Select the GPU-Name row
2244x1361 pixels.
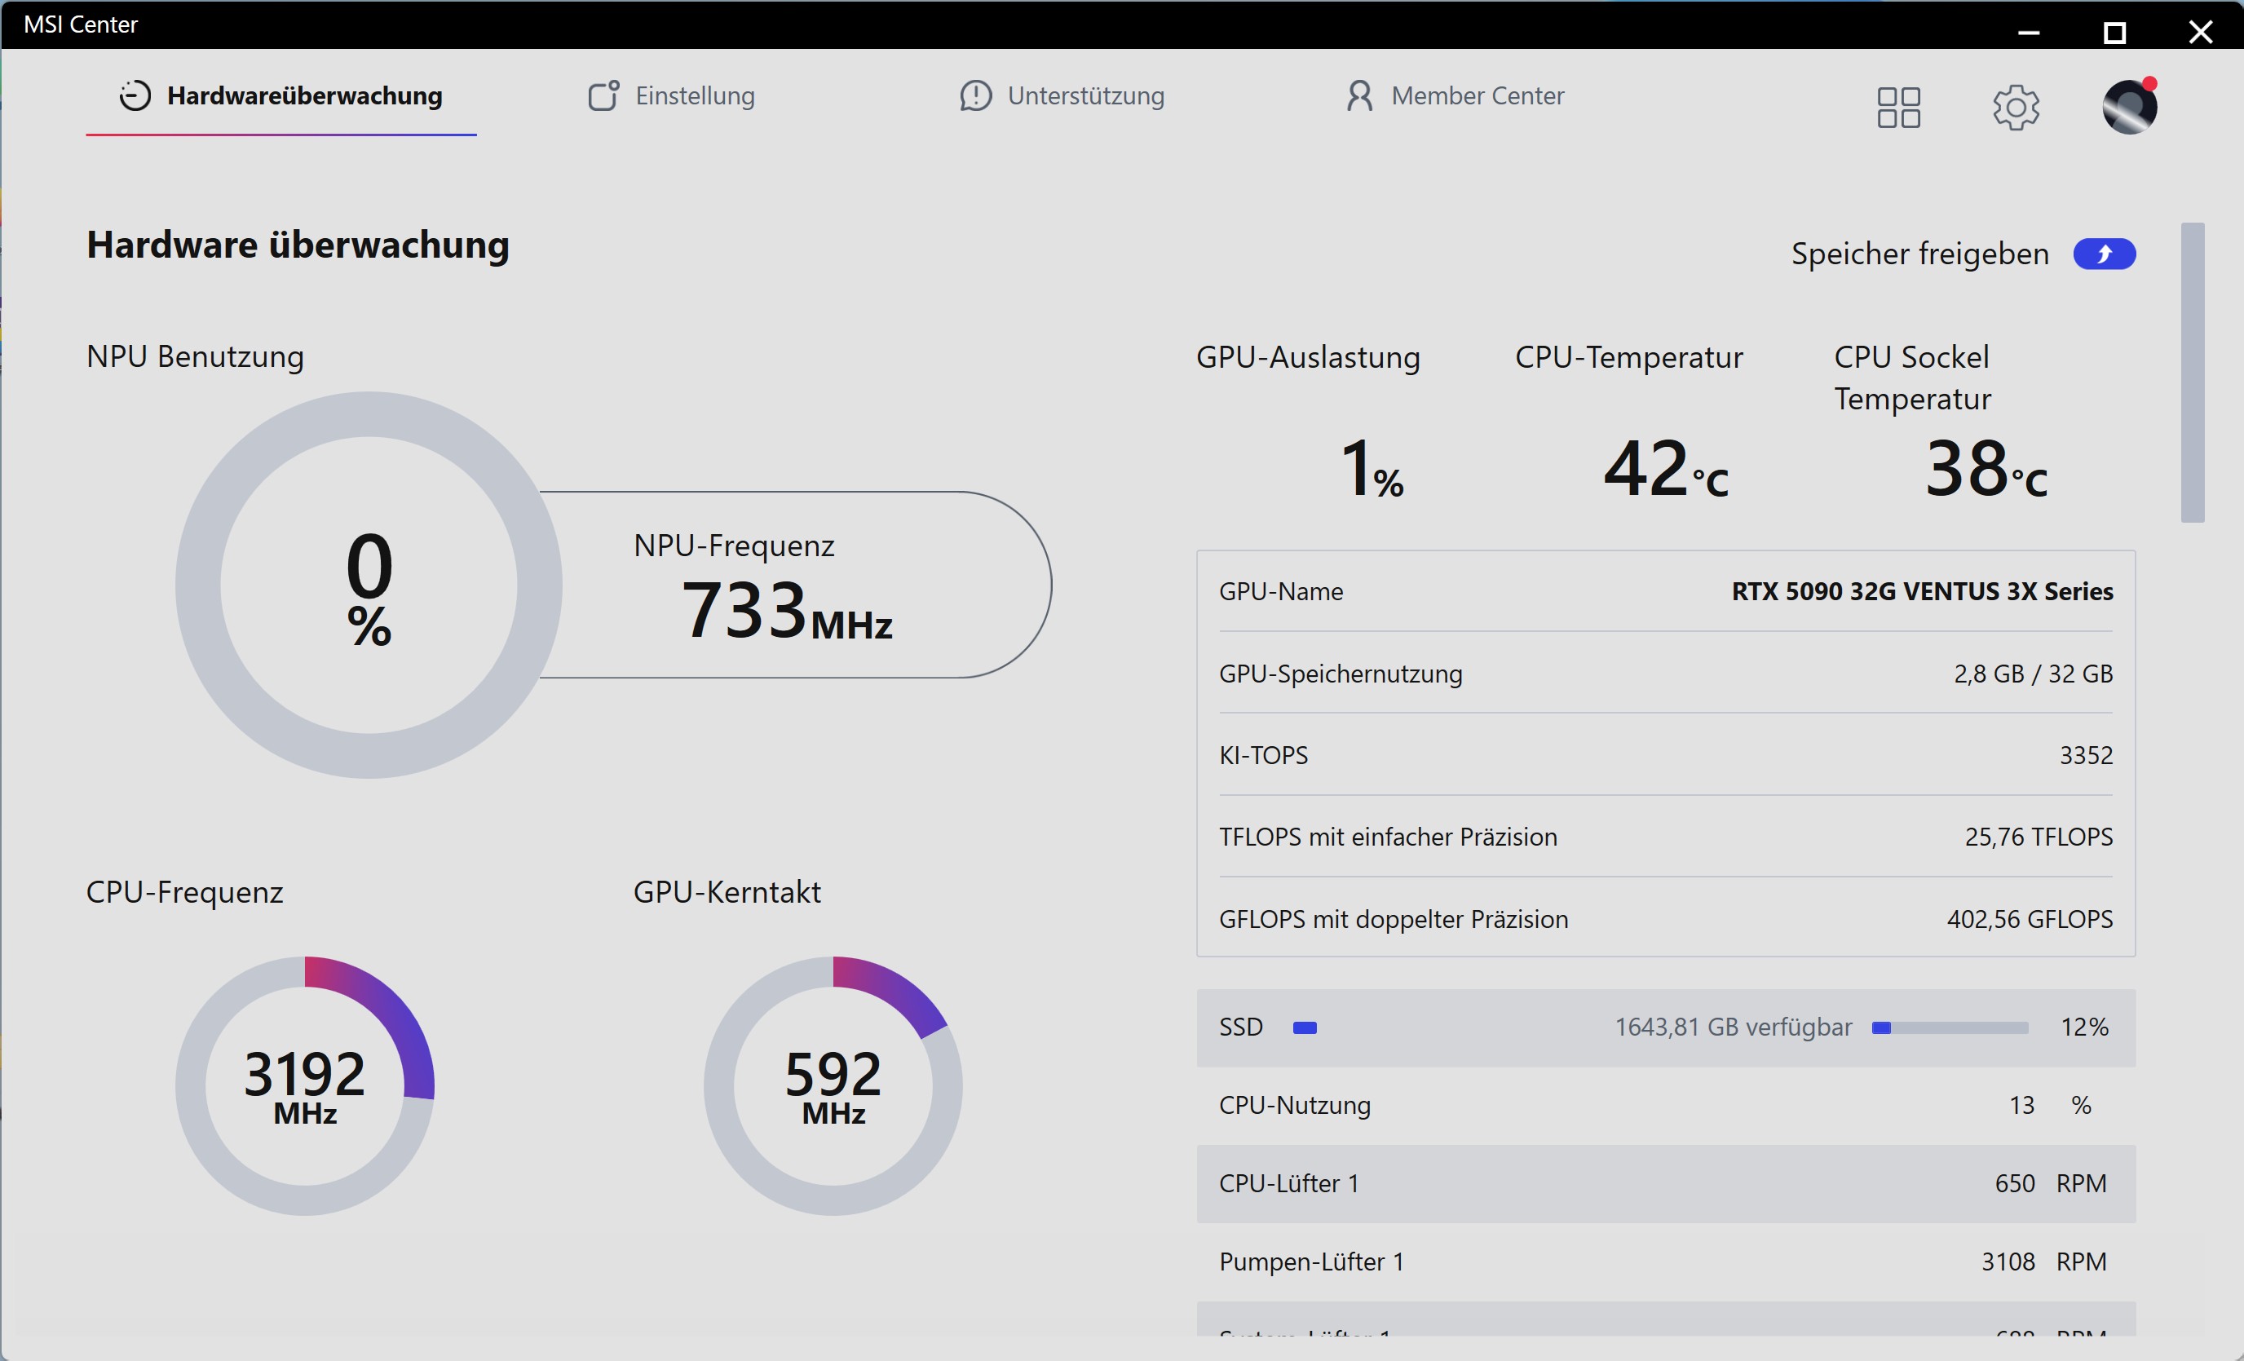[x=1666, y=591]
